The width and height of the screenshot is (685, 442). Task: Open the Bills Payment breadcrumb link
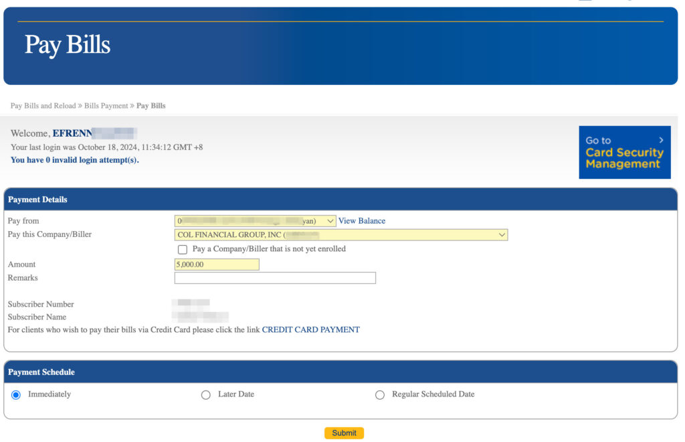(x=105, y=105)
